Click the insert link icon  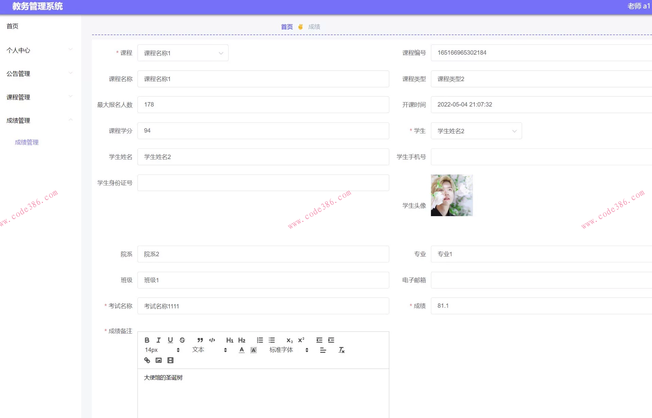(x=147, y=360)
